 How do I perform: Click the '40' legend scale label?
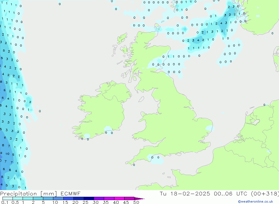[x=116, y=202]
